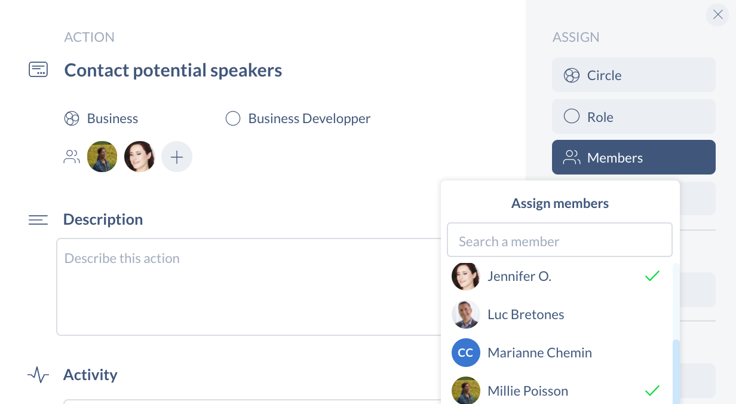Click the Assign members heading
Viewport: 736px width, 404px height.
(x=560, y=203)
